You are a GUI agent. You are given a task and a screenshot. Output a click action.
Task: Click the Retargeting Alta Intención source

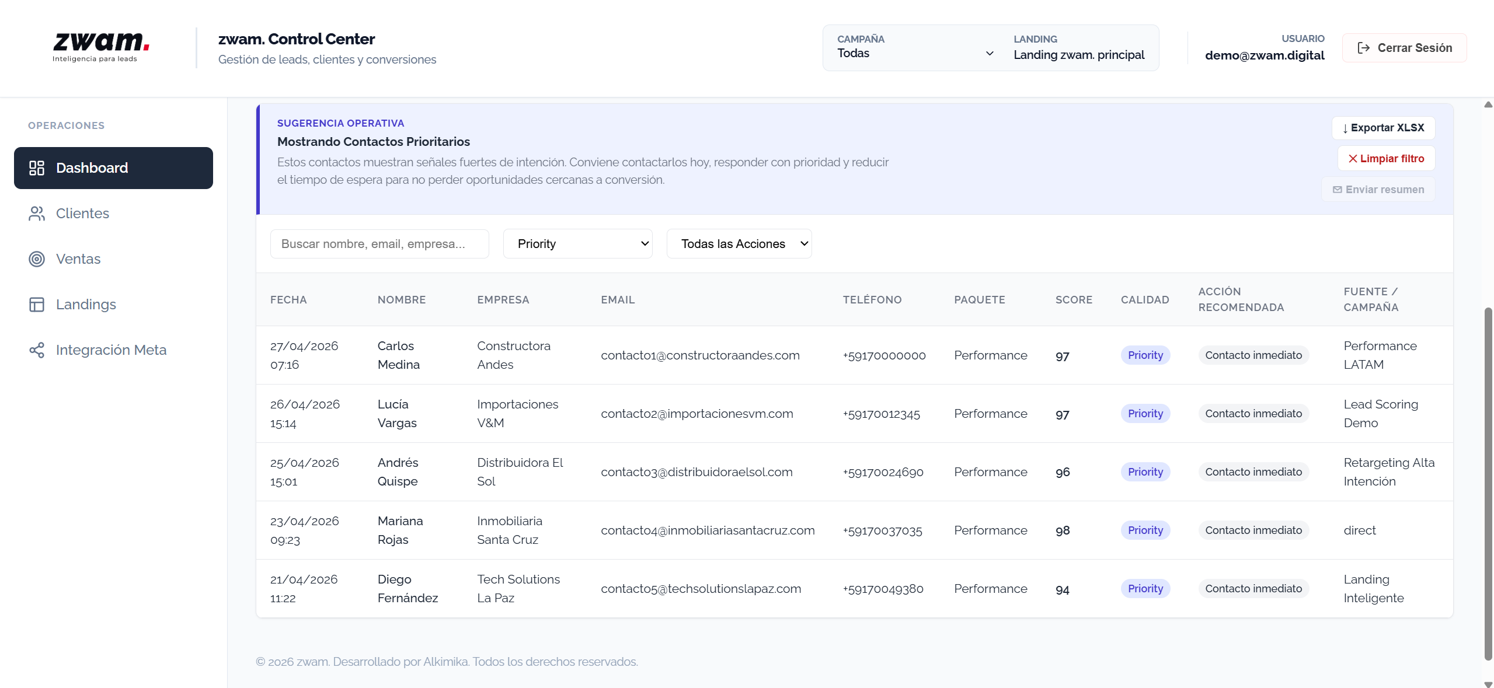click(1389, 472)
